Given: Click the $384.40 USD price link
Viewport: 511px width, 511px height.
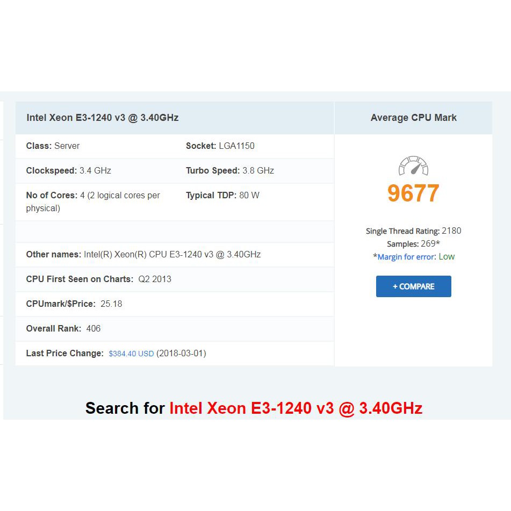Looking at the screenshot, I should click(x=131, y=353).
